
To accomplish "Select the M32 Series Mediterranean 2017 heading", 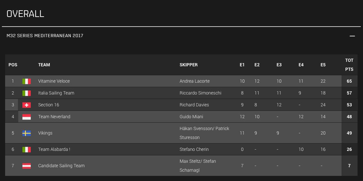I will coord(45,36).
